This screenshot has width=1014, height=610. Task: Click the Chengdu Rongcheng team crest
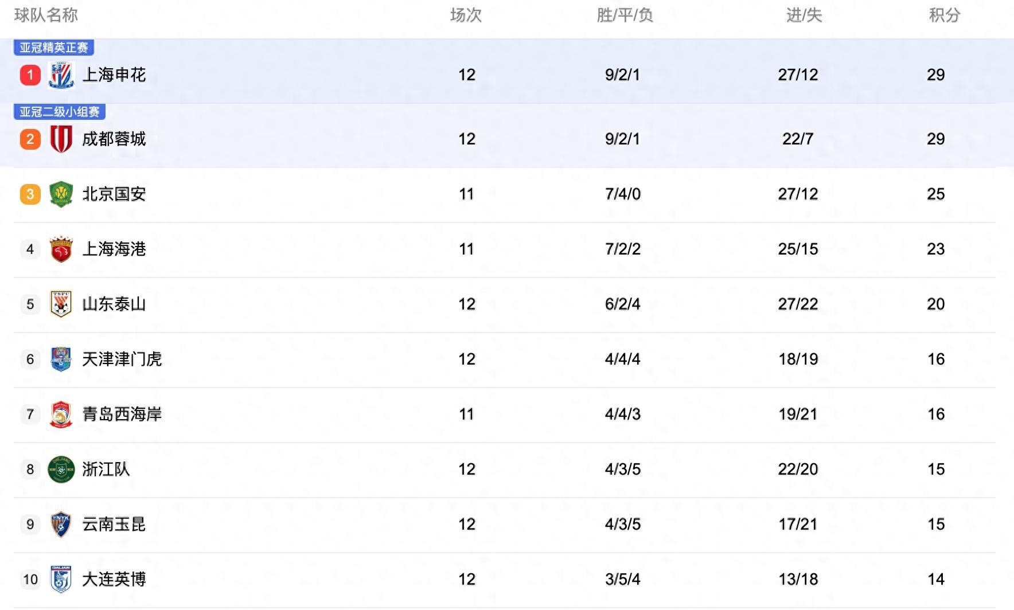(61, 139)
